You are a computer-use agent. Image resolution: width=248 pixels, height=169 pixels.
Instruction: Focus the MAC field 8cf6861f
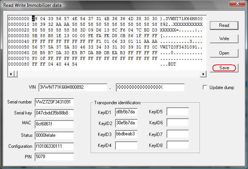click(54, 124)
